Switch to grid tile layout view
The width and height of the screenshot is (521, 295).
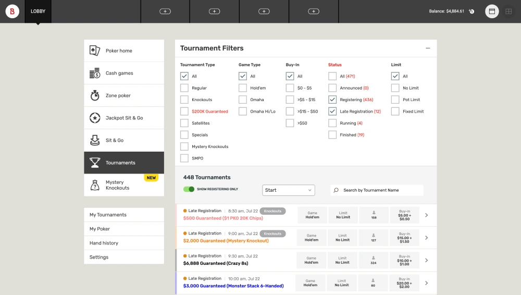tap(508, 11)
